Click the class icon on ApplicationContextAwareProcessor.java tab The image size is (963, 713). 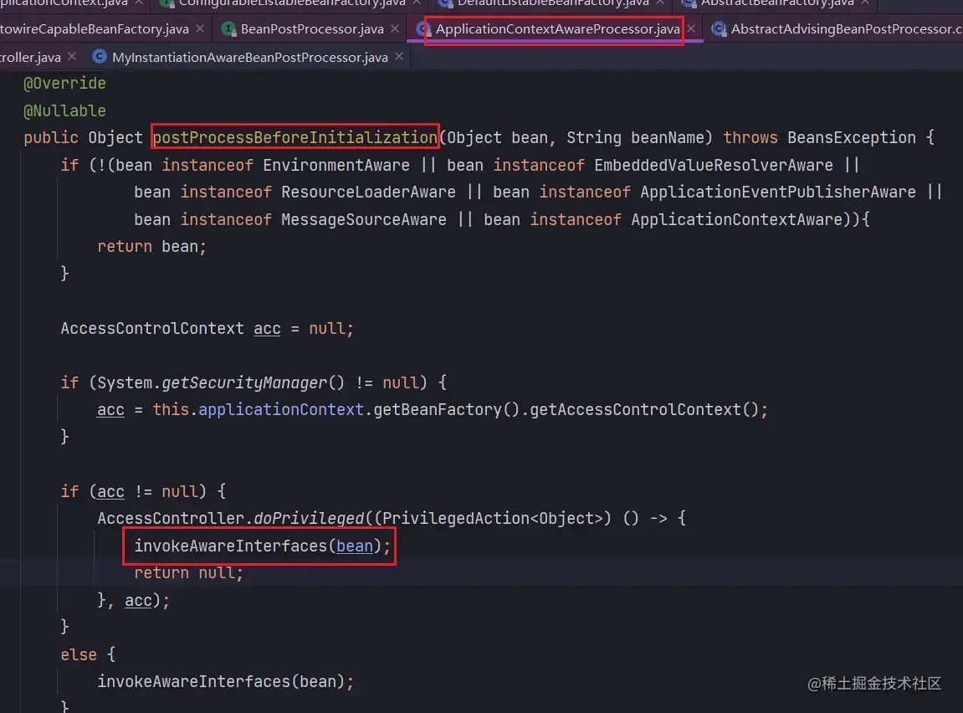(x=423, y=28)
